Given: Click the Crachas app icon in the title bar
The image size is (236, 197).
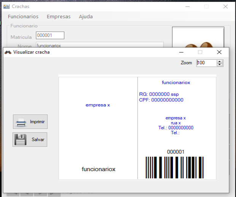Looking at the screenshot, I should click(6, 6).
